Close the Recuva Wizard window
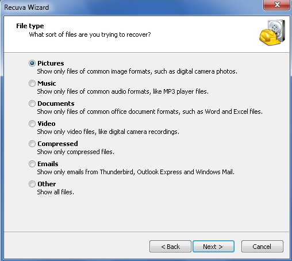The height and width of the screenshot is (261, 292). pyautogui.click(x=276, y=5)
